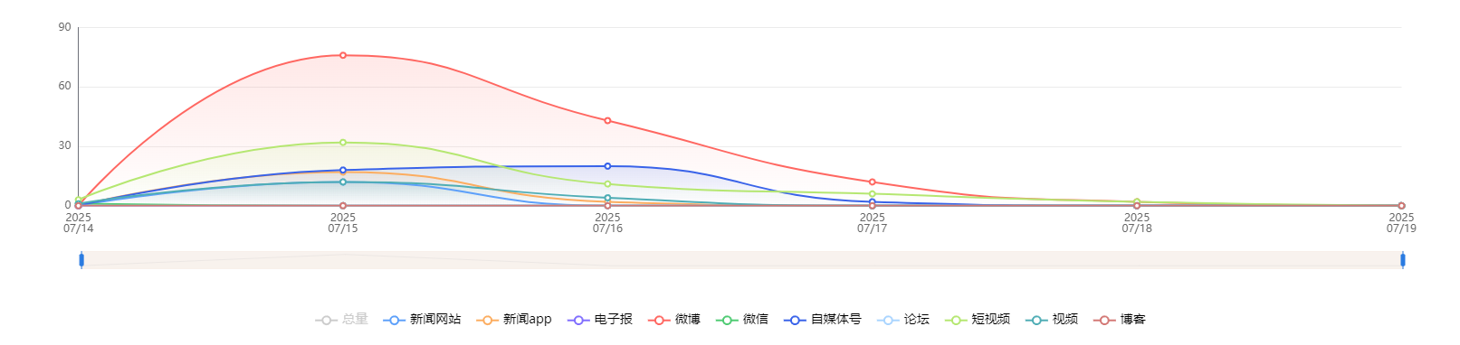The height and width of the screenshot is (345, 1460).
Task: Click the teal 视频 legend icon
Action: (x=1036, y=320)
